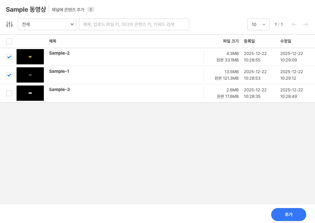Click the content count badge showing 3

click(90, 9)
